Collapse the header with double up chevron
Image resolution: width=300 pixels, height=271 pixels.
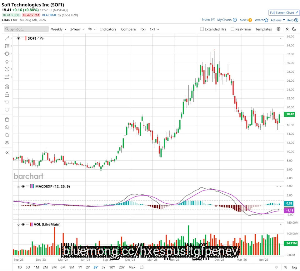click(287, 29)
